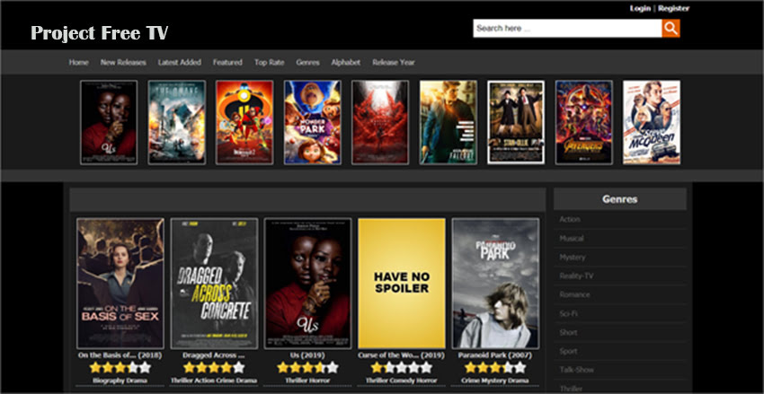Image resolution: width=764 pixels, height=394 pixels.
Task: Click the orange search magnifier button
Action: click(671, 28)
